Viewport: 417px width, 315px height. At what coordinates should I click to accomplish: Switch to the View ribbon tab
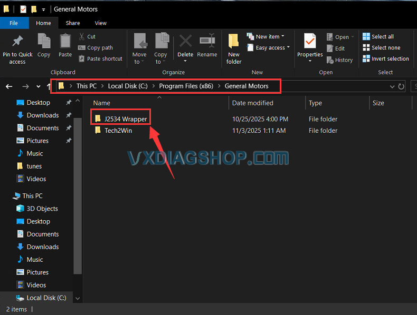(100, 23)
